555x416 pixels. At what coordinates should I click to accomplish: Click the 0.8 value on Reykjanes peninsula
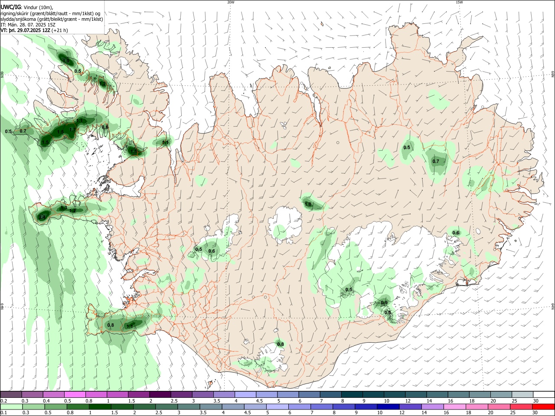pos(111,325)
